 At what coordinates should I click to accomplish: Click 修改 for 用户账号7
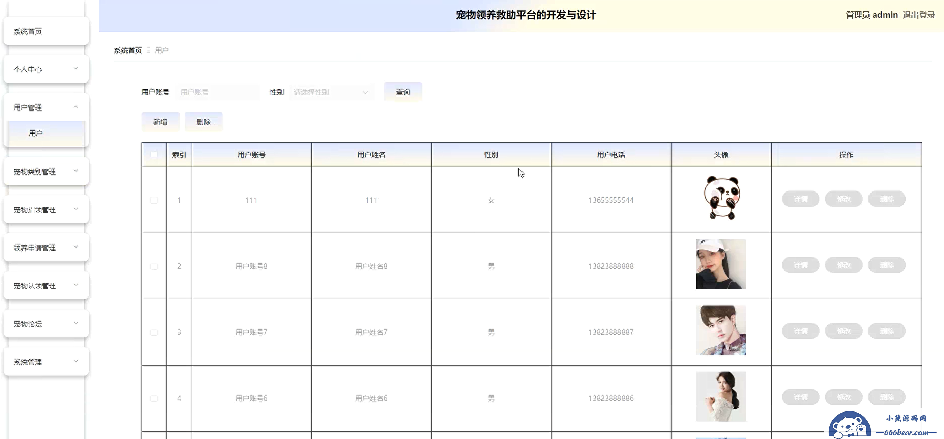(x=844, y=331)
